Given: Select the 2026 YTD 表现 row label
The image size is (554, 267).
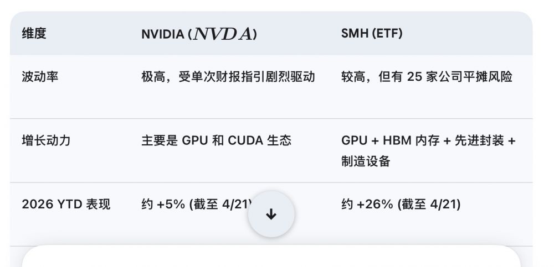Looking at the screenshot, I should click(x=66, y=205).
